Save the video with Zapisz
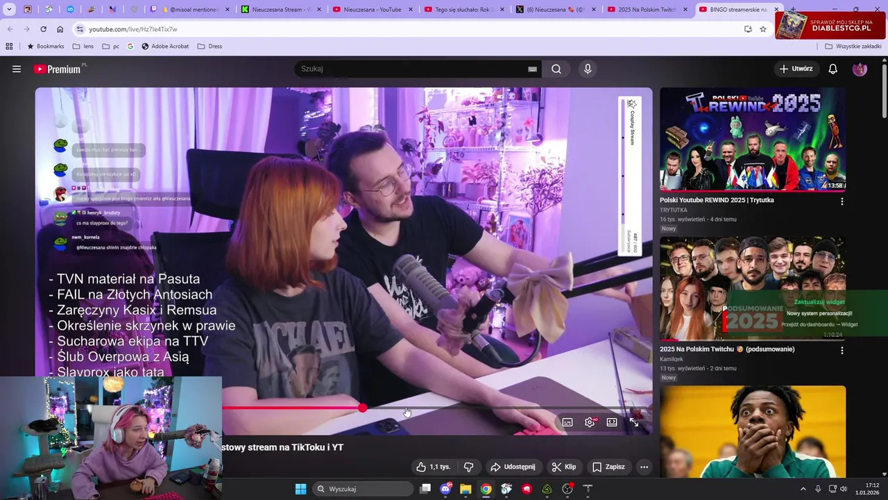Image resolution: width=888 pixels, height=500 pixels. pyautogui.click(x=608, y=467)
